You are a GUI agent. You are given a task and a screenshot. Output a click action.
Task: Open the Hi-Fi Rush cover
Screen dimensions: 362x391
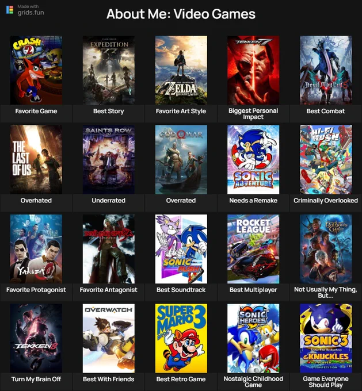[x=326, y=160]
